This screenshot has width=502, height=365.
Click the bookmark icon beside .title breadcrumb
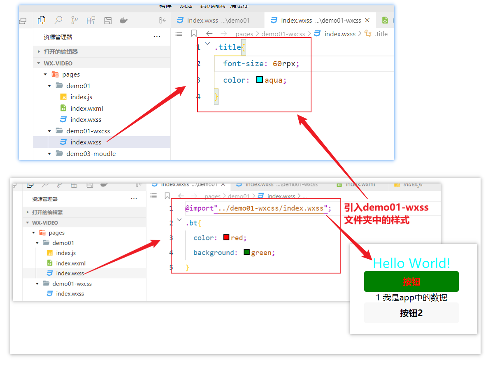tap(194, 33)
